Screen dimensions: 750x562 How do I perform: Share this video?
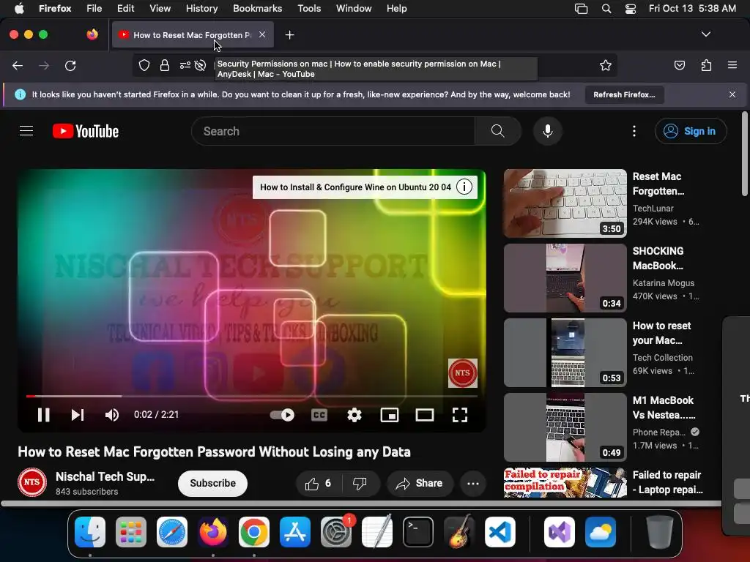(x=419, y=484)
